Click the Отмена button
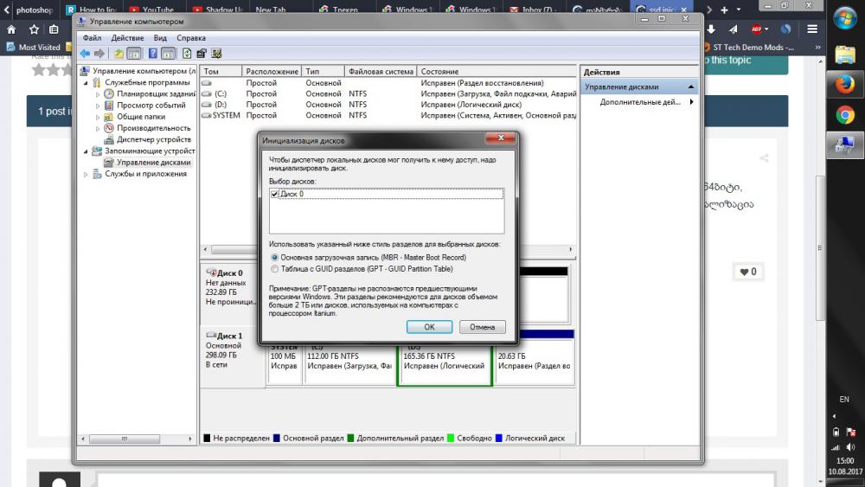Viewport: 865px width, 487px height. pyautogui.click(x=482, y=327)
